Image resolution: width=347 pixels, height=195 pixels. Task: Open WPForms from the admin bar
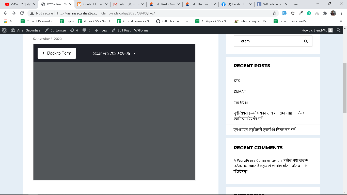coord(141,30)
